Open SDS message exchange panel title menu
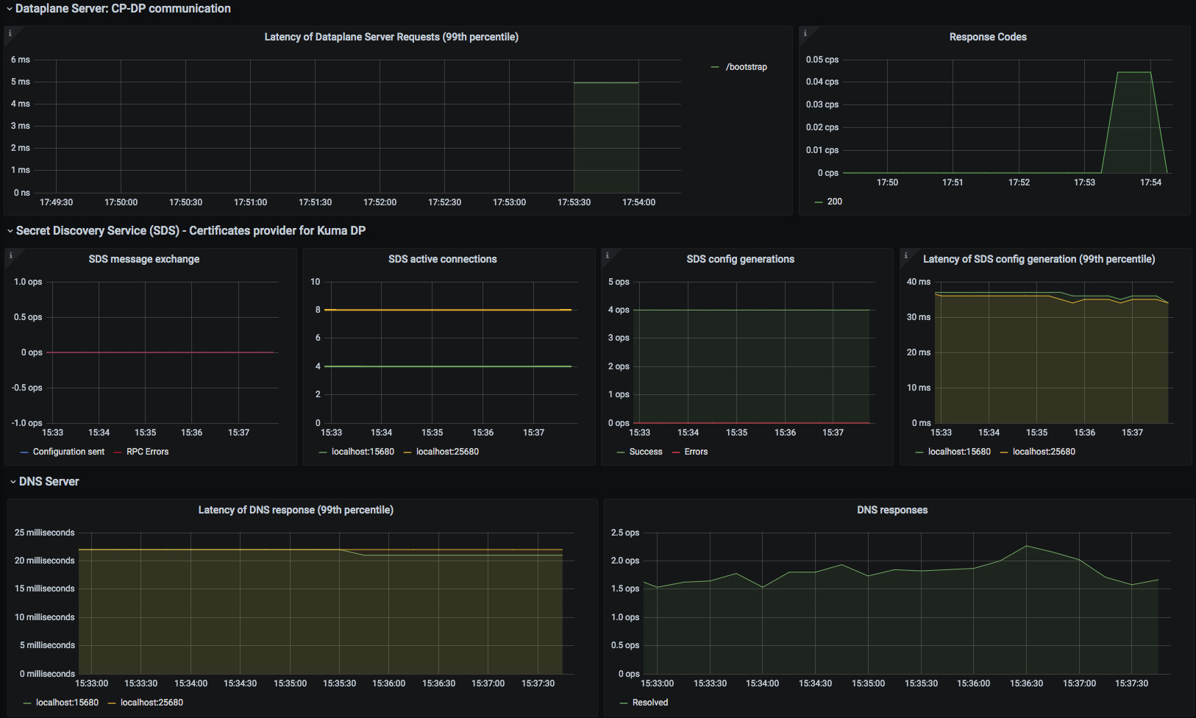Viewport: 1196px width, 718px height. tap(144, 259)
